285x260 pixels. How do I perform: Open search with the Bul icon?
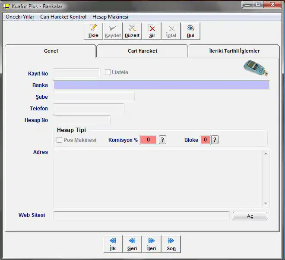(190, 31)
